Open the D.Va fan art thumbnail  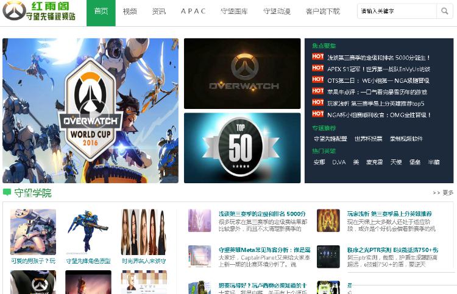(x=33, y=232)
